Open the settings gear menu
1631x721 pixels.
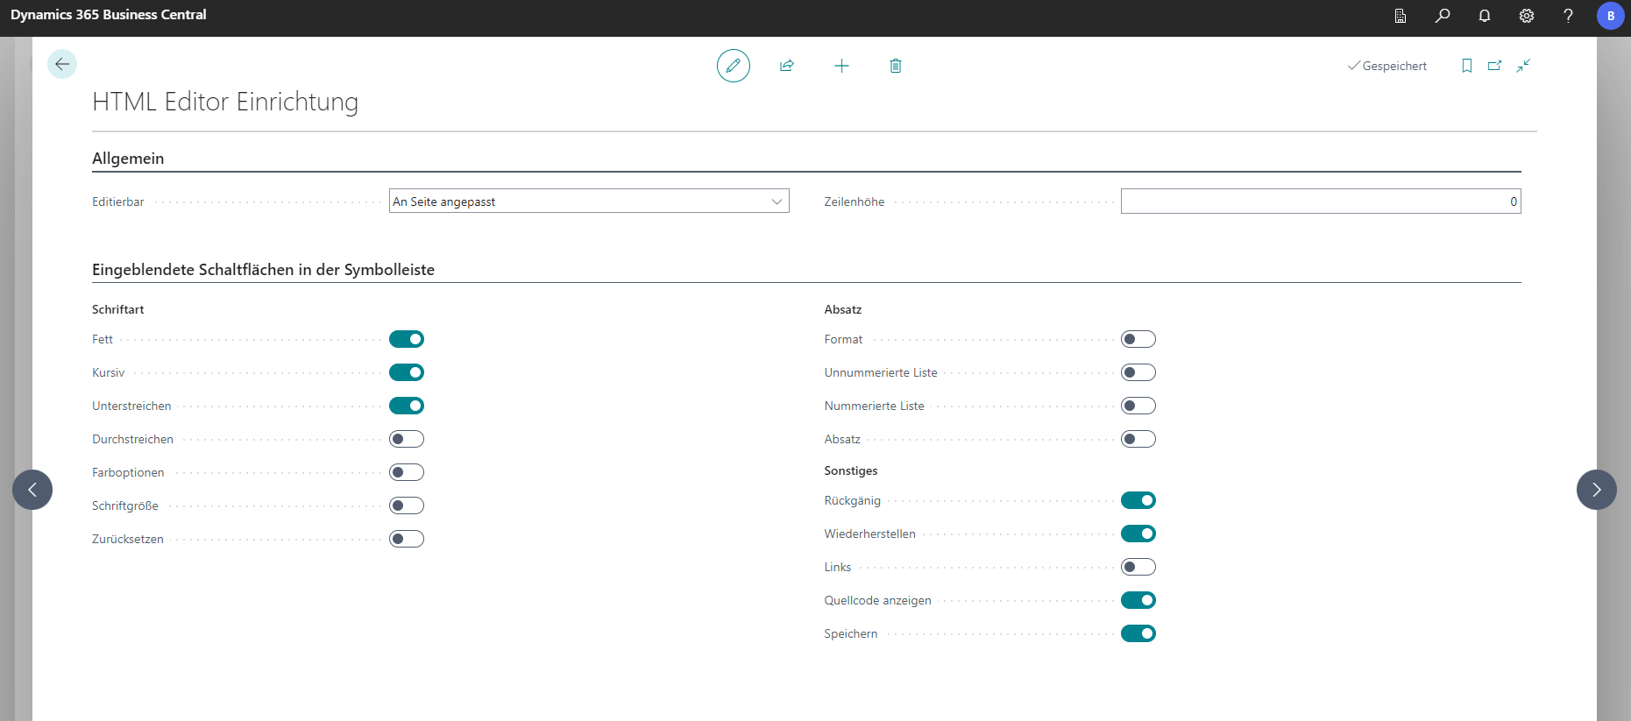pyautogui.click(x=1527, y=16)
